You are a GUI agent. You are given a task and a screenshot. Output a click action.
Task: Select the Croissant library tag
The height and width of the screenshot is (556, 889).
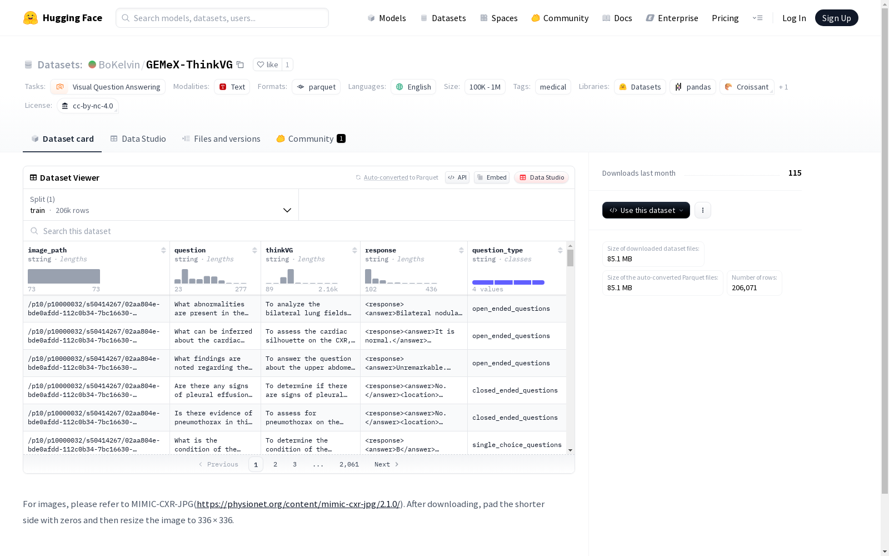tap(747, 87)
